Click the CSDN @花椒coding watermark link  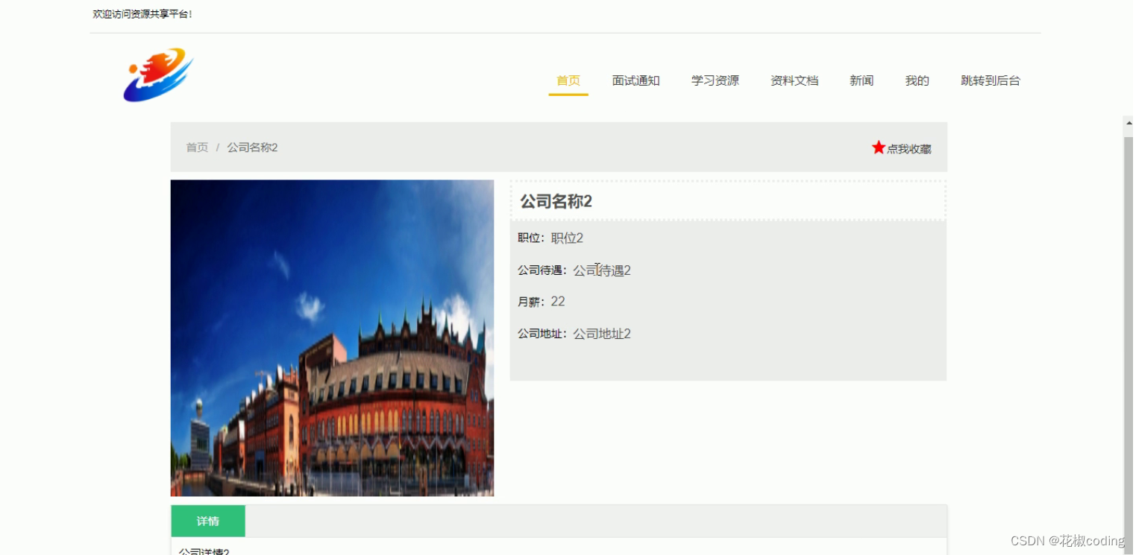coord(1068,540)
